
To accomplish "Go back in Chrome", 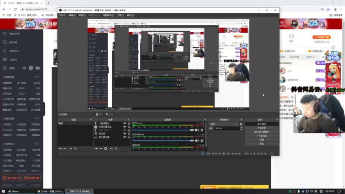I will (4, 9).
